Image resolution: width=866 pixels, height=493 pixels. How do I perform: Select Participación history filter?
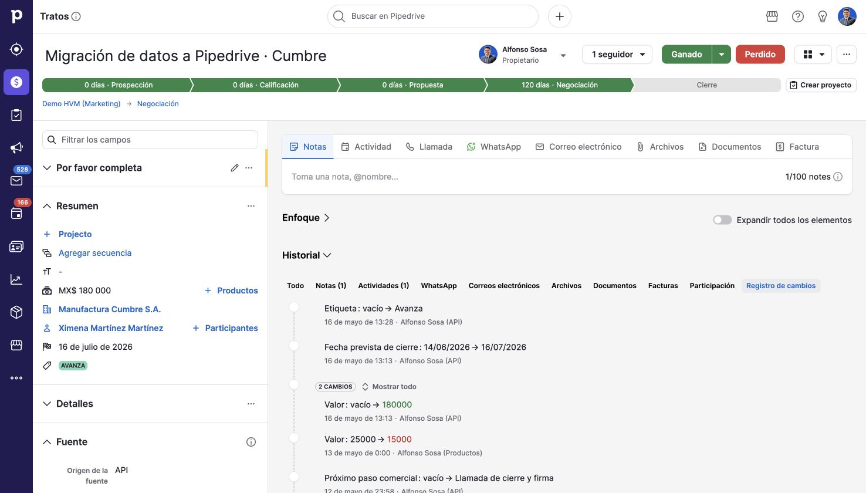click(x=712, y=286)
